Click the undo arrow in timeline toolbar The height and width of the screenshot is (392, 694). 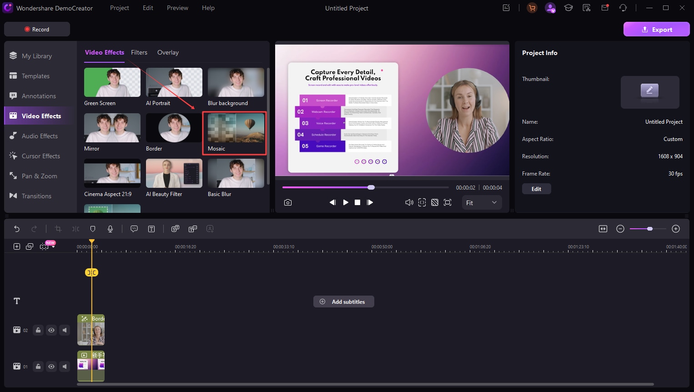[17, 229]
